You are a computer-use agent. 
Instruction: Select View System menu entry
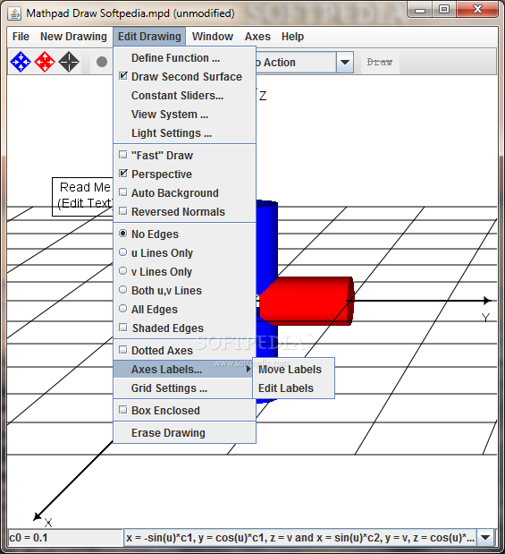click(184, 115)
